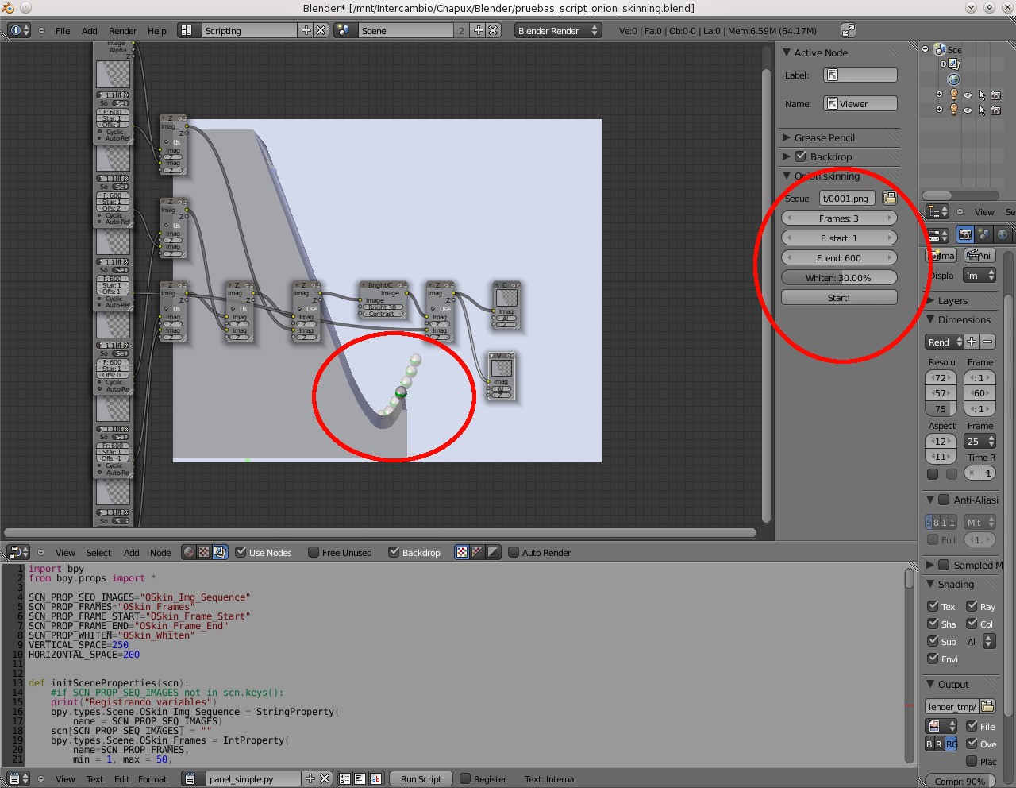This screenshot has width=1016, height=788.
Task: Click the backdrop Color and Alpha channel icon
Action: pyautogui.click(x=462, y=552)
